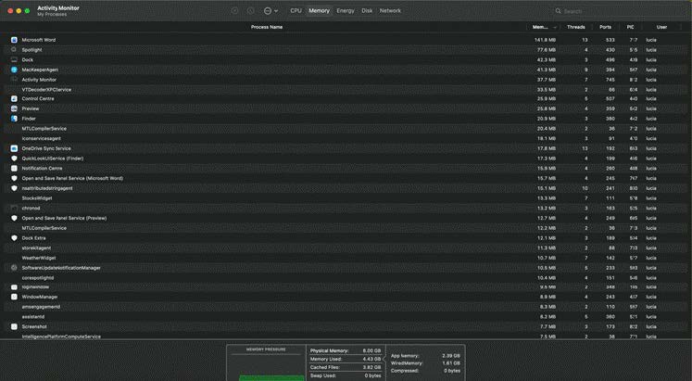Click the inspect process info icon
Image resolution: width=692 pixels, height=381 pixels.
click(x=251, y=10)
